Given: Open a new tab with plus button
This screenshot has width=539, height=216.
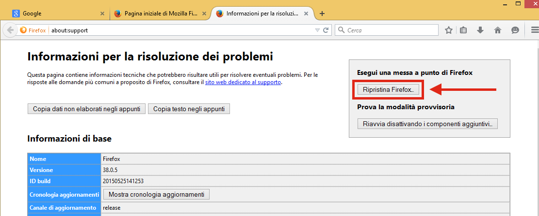Looking at the screenshot, I should [322, 14].
